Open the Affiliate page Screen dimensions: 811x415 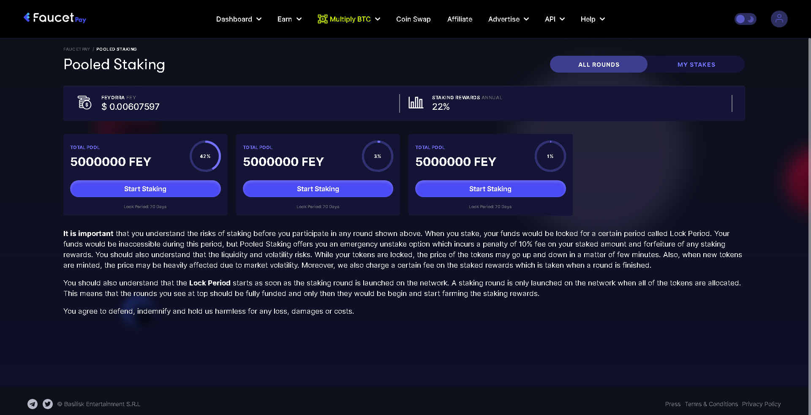pyautogui.click(x=460, y=19)
